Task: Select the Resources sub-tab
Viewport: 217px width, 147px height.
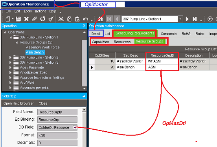Action: tap(122, 42)
